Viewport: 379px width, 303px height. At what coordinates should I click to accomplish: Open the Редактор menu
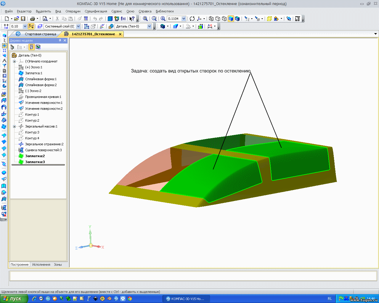[24, 11]
